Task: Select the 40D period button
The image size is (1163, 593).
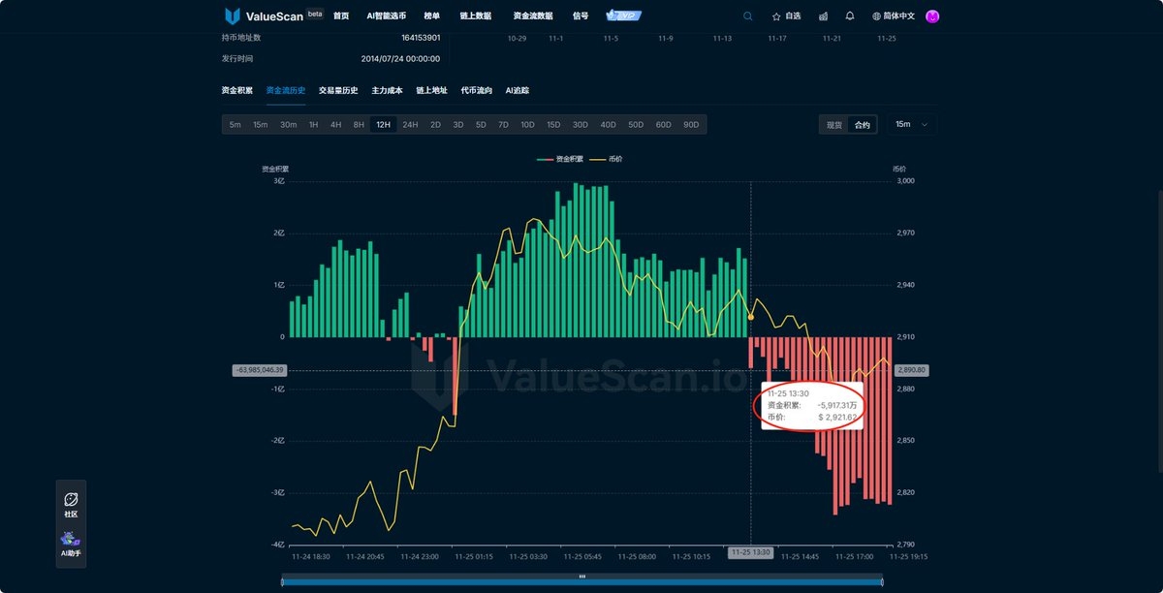Action: click(x=608, y=125)
